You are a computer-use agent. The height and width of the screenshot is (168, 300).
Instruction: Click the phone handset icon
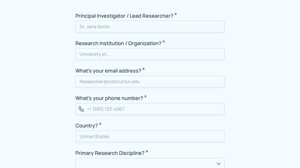[x=81, y=109]
